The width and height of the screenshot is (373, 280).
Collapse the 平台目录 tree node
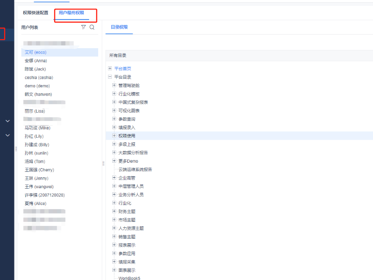coord(110,77)
